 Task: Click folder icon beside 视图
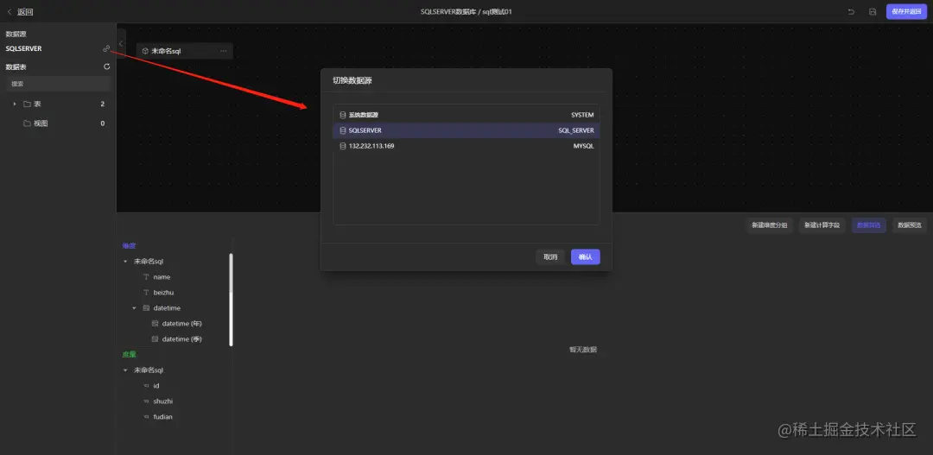click(27, 123)
